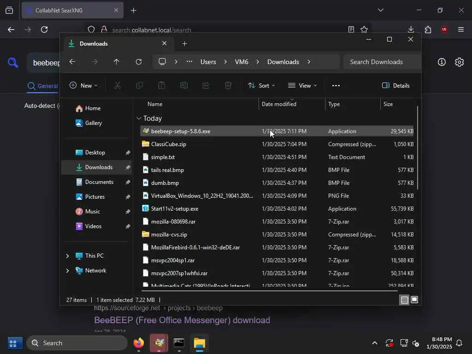Image resolution: width=472 pixels, height=354 pixels.
Task: Click the taskbar Search box
Action: point(77,343)
